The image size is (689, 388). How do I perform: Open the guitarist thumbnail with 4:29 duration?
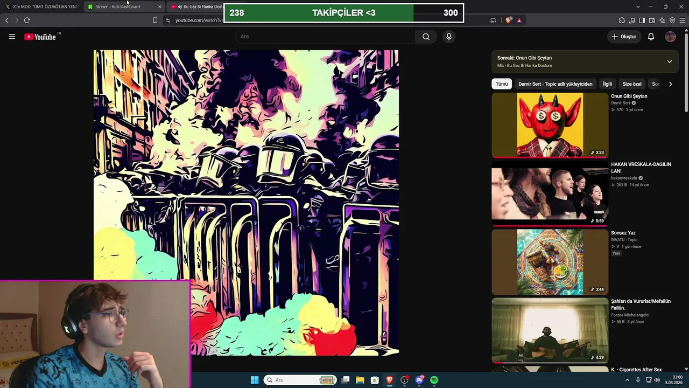(550, 330)
